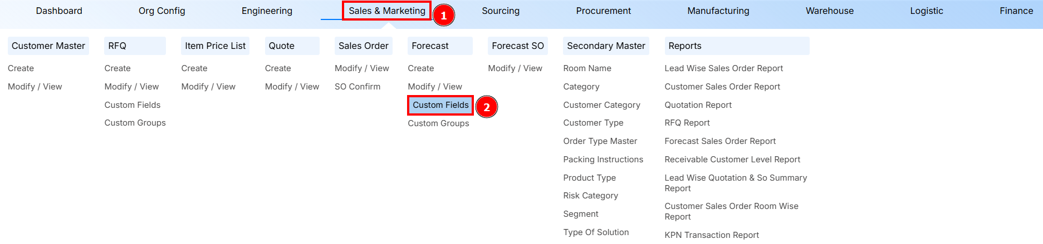1043x244 pixels.
Task: View the Quotation Report
Action: [x=698, y=105]
